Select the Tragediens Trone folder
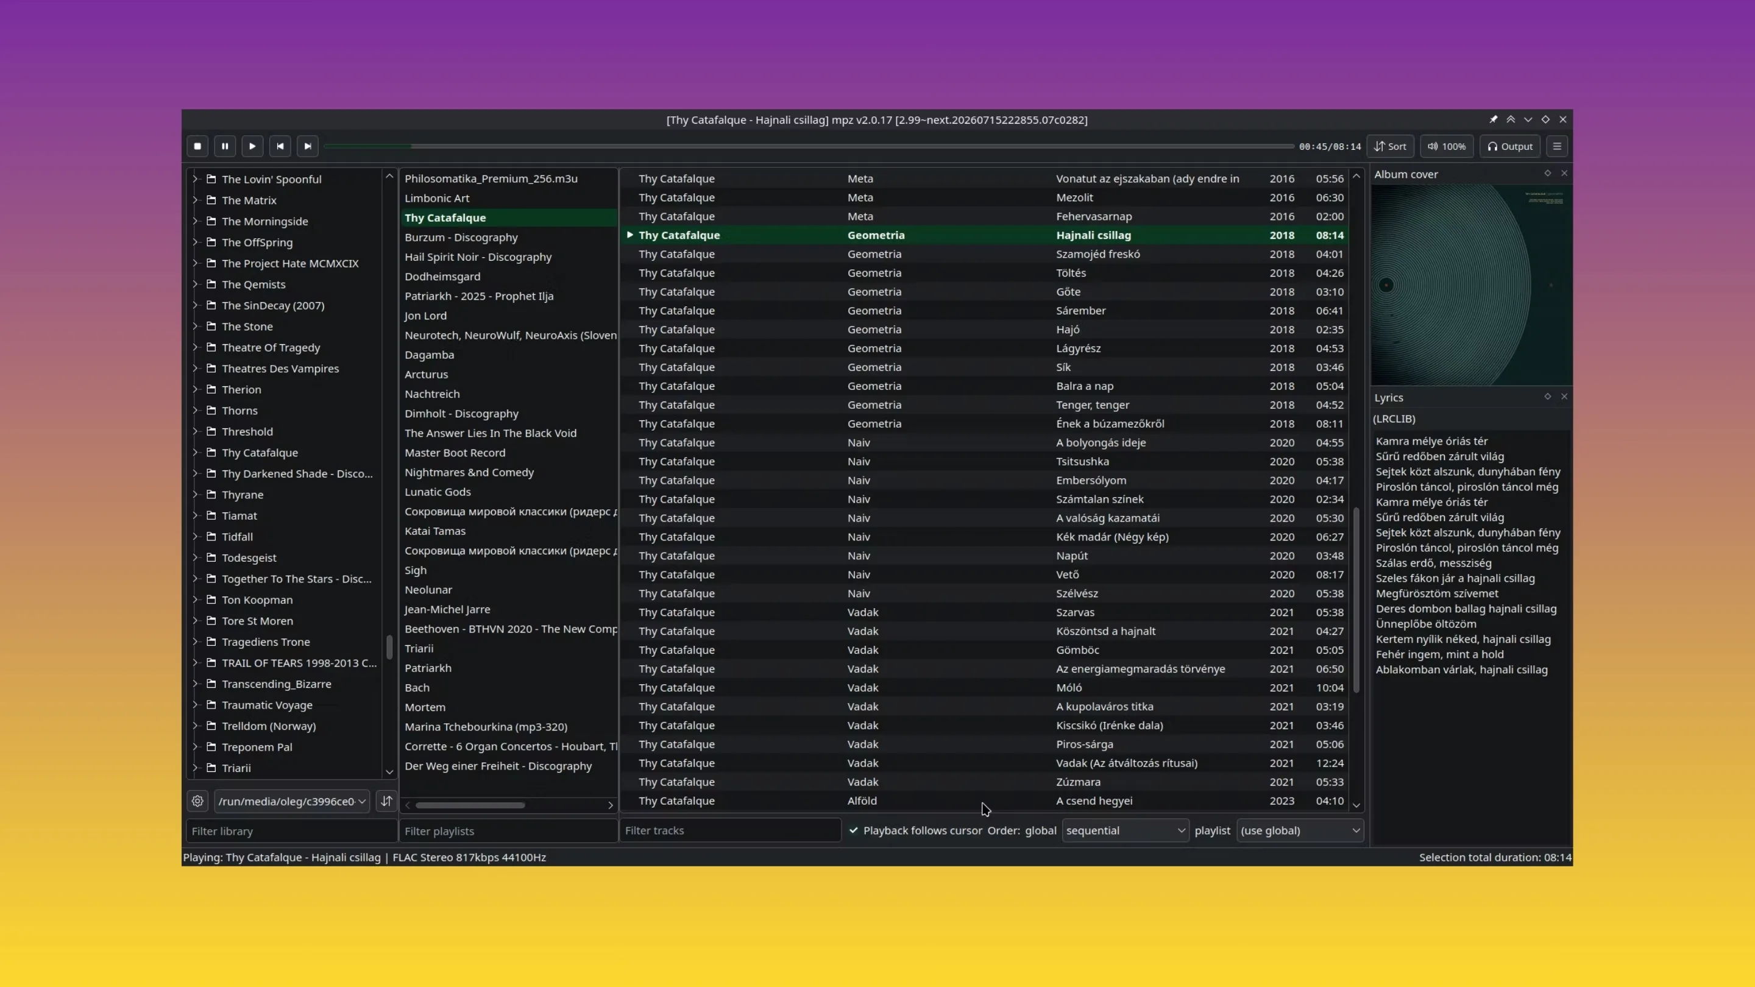 (266, 642)
